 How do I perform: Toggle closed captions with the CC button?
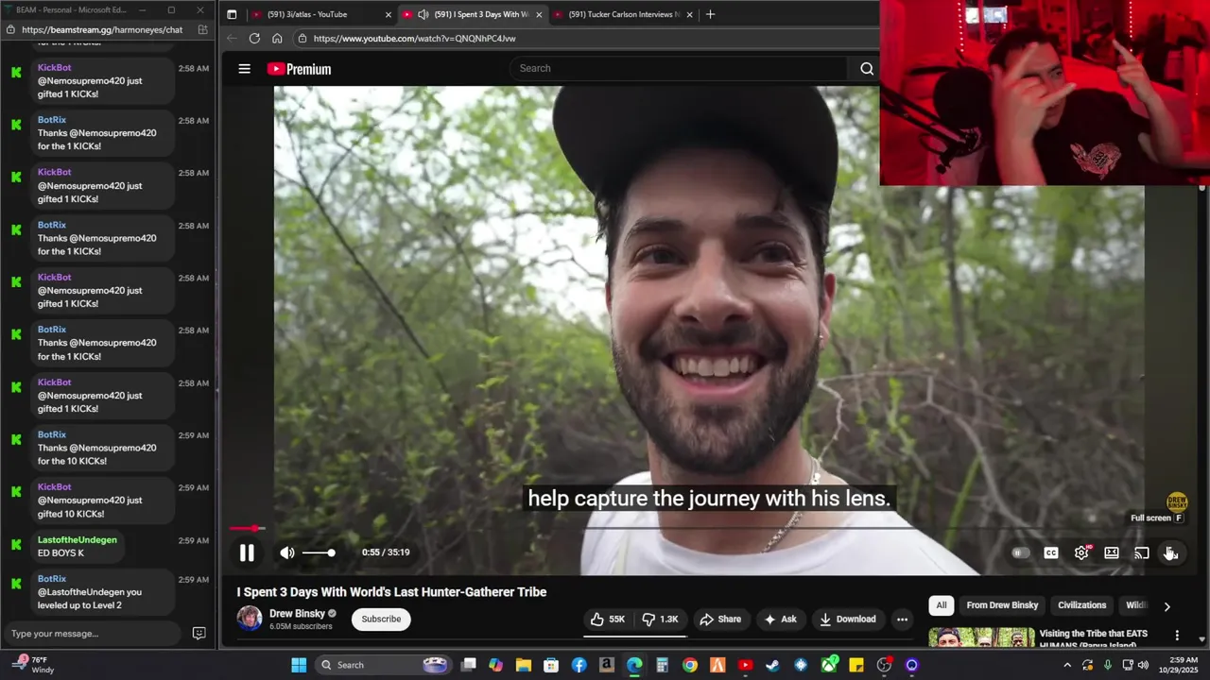1050,553
